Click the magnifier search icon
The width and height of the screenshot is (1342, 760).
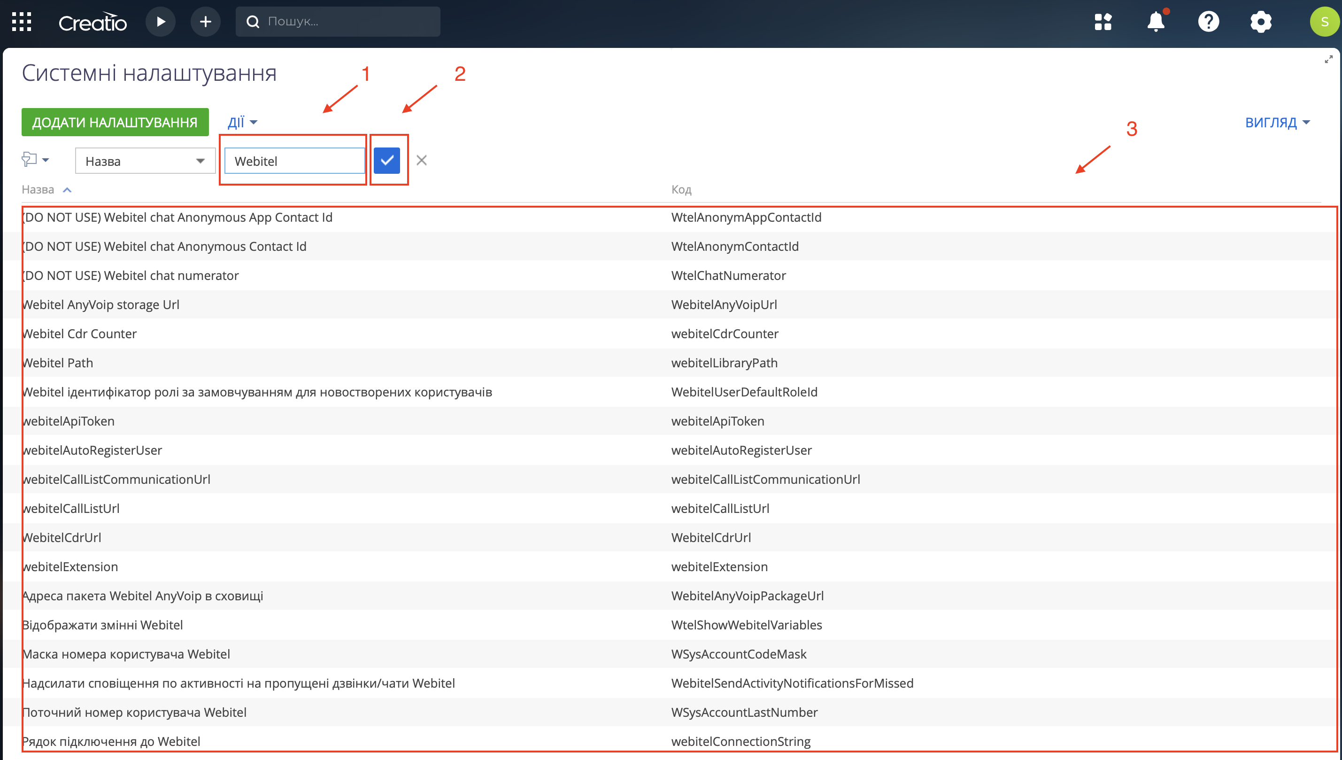253,22
